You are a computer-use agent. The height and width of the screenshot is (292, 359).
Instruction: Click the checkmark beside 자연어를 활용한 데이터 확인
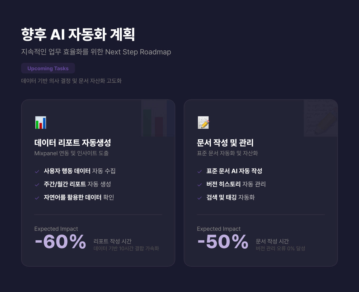(x=37, y=198)
